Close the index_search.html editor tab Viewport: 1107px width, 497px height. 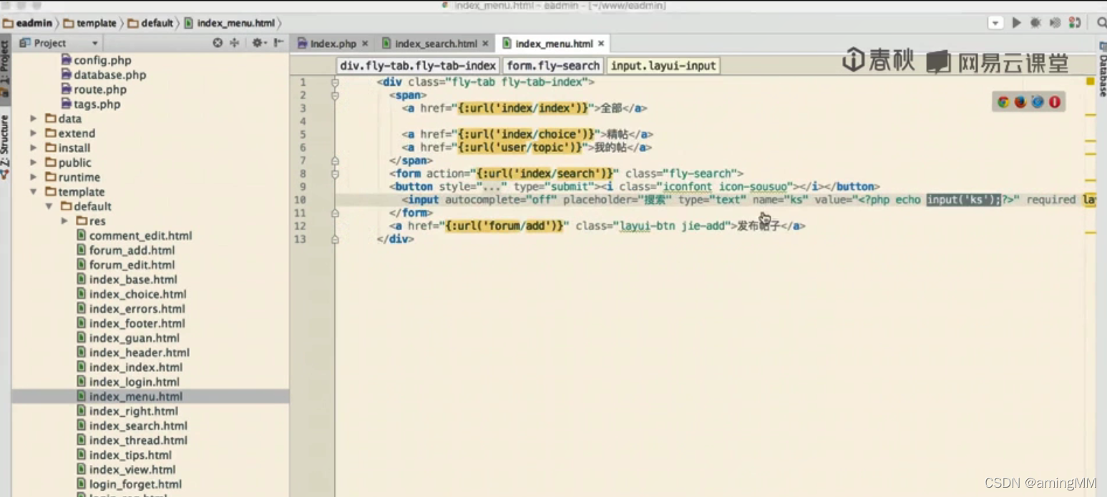click(485, 44)
